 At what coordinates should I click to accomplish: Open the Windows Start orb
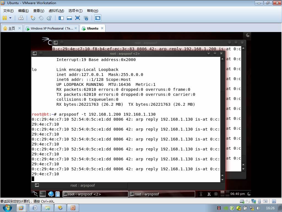[x=7, y=208]
